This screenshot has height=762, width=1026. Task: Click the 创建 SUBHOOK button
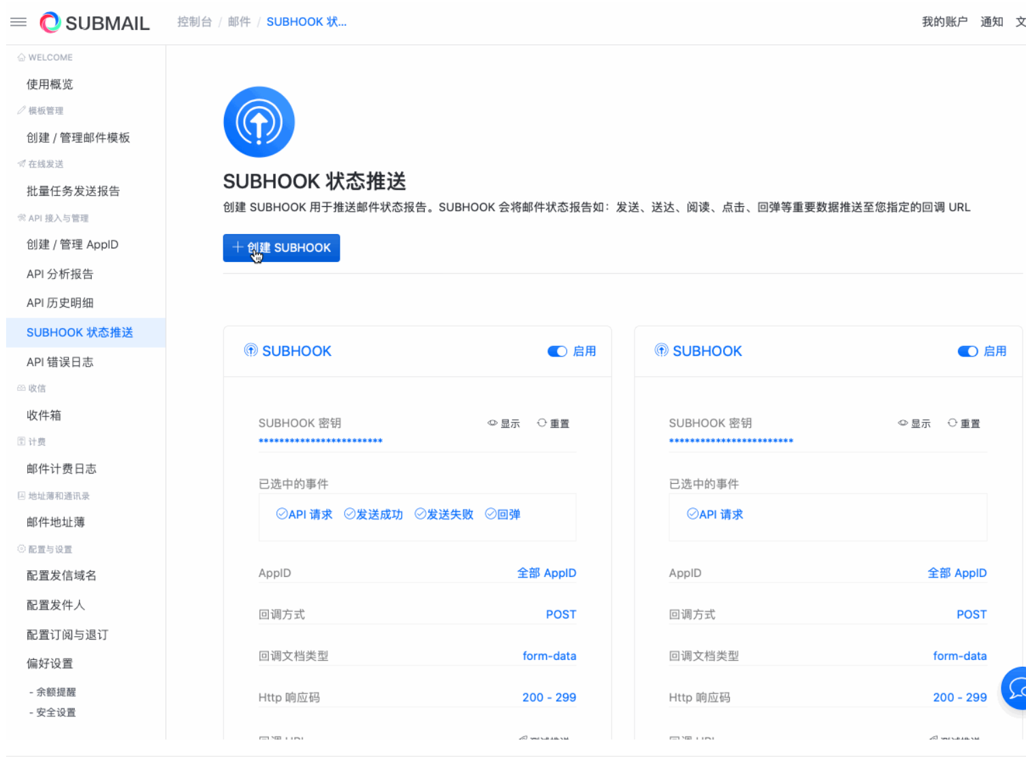[x=281, y=248]
